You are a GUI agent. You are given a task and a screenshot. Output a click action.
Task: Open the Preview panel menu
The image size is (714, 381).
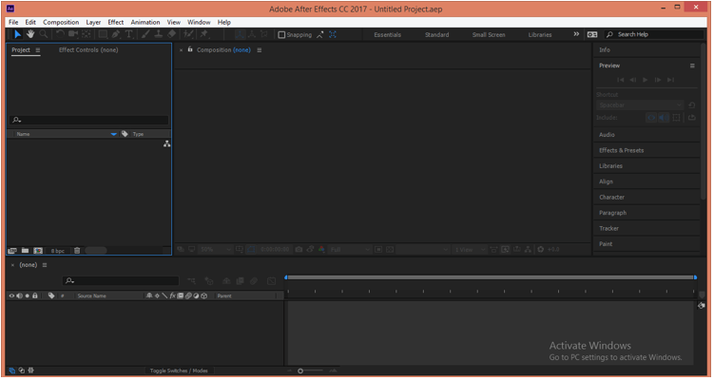[x=692, y=66]
